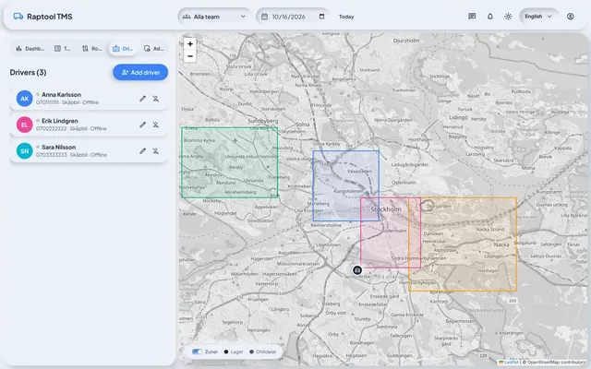Open the OpenStreetMap contributors link

pyautogui.click(x=556, y=363)
